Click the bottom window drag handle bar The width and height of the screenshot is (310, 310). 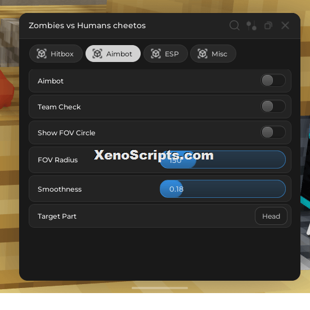coord(160,288)
